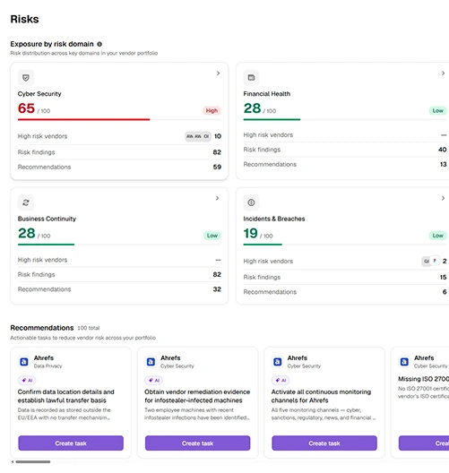Create task for activating monitoring channels

324,443
